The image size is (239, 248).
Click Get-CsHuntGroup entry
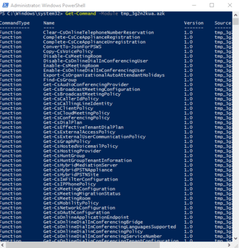click(64, 156)
